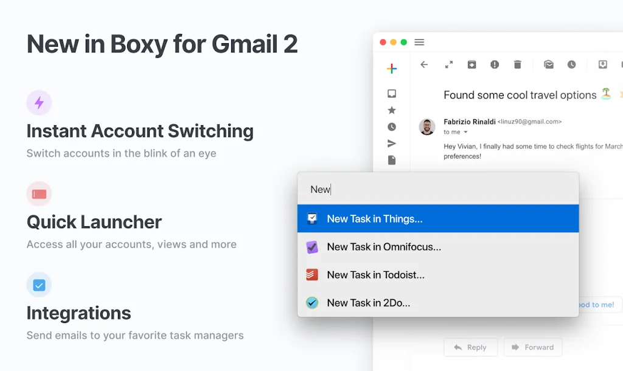The height and width of the screenshot is (371, 623).
Task: Click the yellow minimize window button
Action: tap(394, 42)
